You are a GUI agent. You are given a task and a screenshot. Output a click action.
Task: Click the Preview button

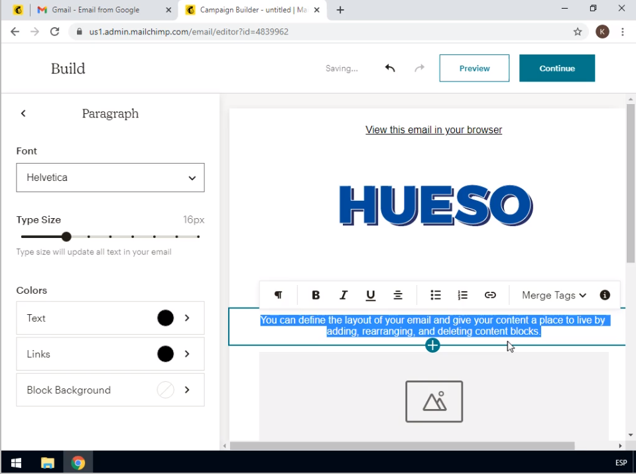[x=474, y=68]
